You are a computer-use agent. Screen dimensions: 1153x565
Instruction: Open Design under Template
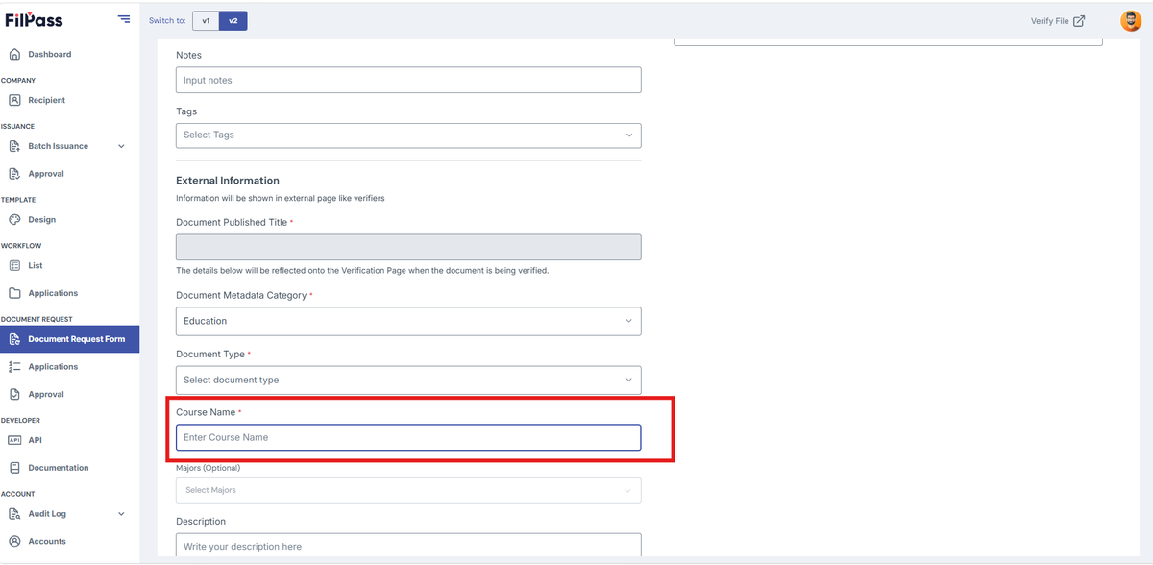pyautogui.click(x=42, y=220)
